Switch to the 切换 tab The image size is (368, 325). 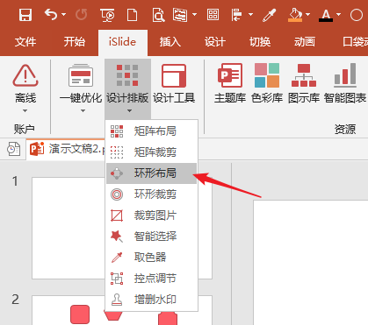tap(260, 42)
